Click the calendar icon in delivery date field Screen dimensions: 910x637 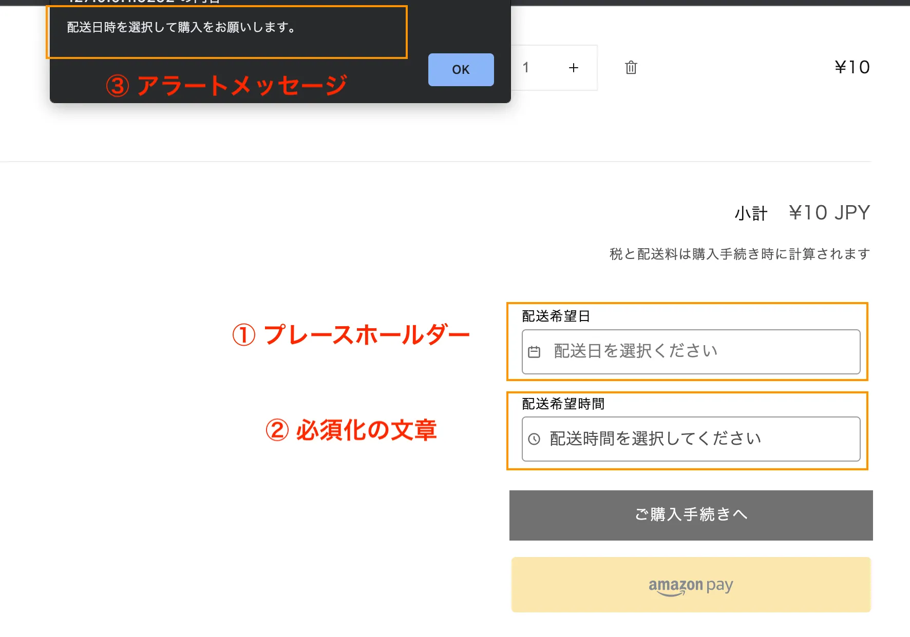pyautogui.click(x=534, y=352)
